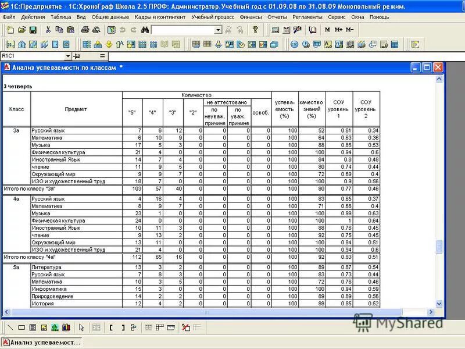Insert a picture with the image icon
Image resolution: width=465 pixels, height=349 pixels.
44,327
